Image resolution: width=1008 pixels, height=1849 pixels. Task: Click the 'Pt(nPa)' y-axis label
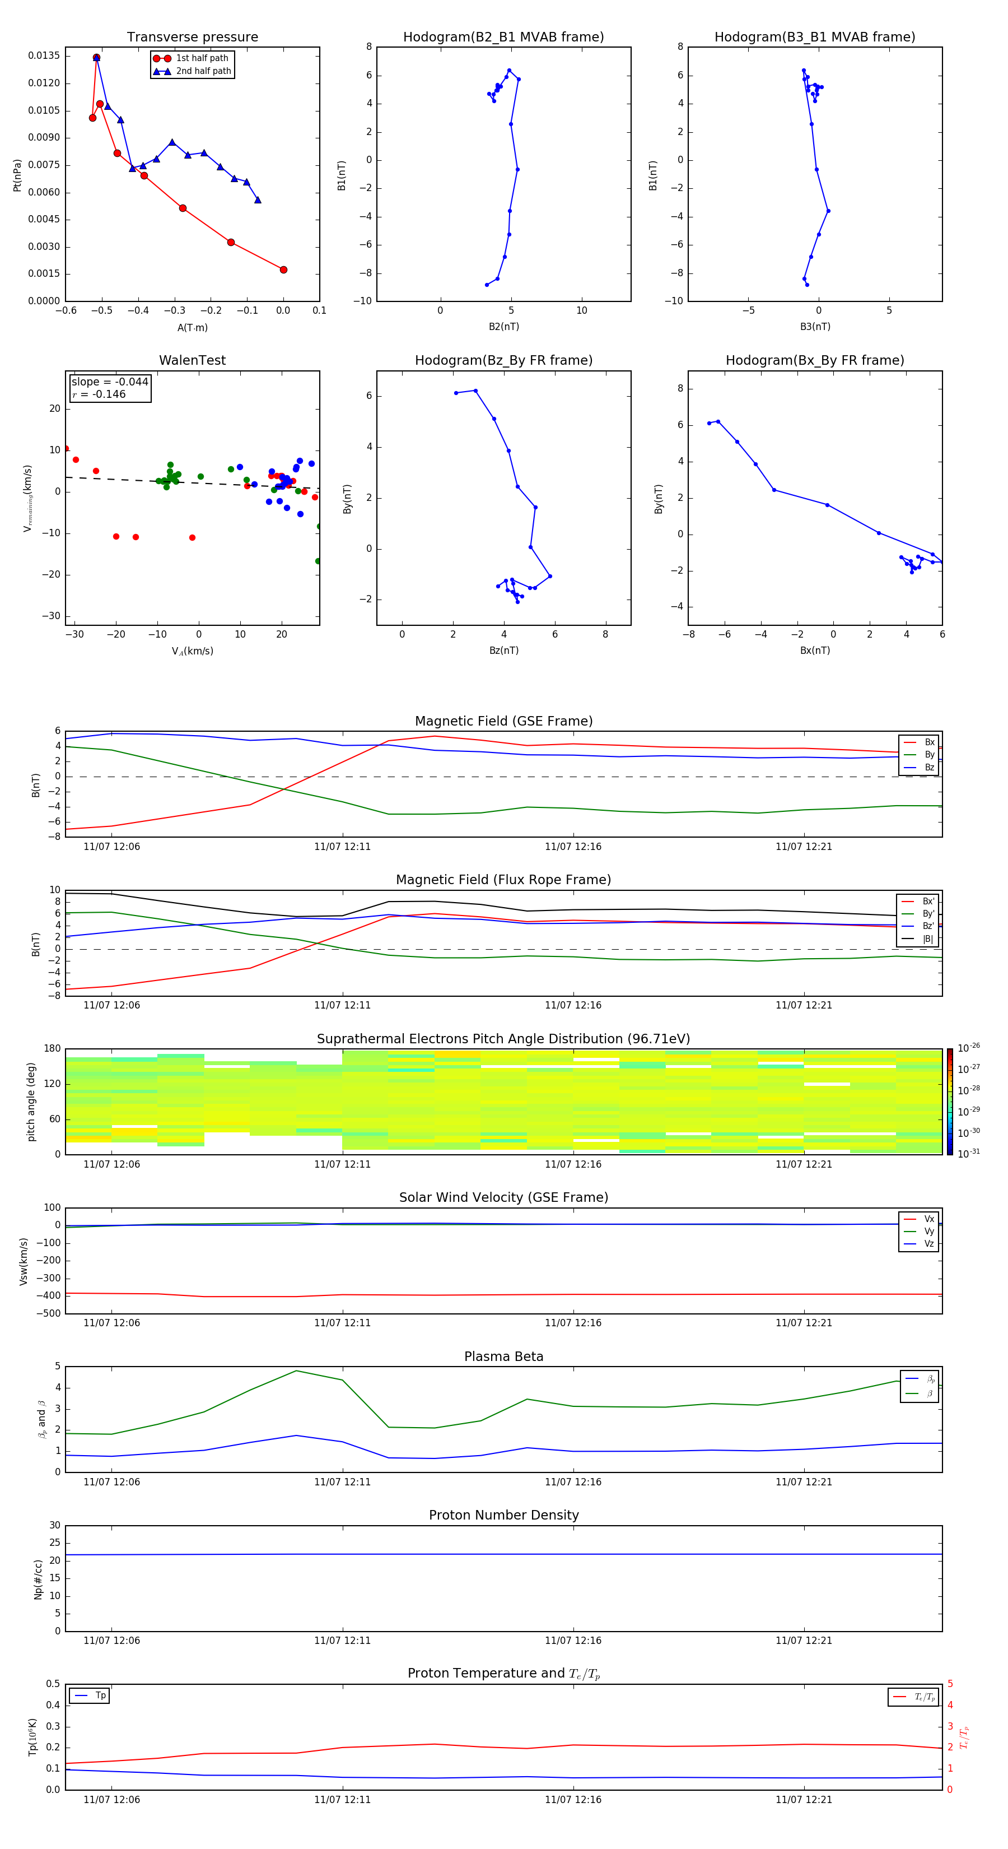pos(17,175)
